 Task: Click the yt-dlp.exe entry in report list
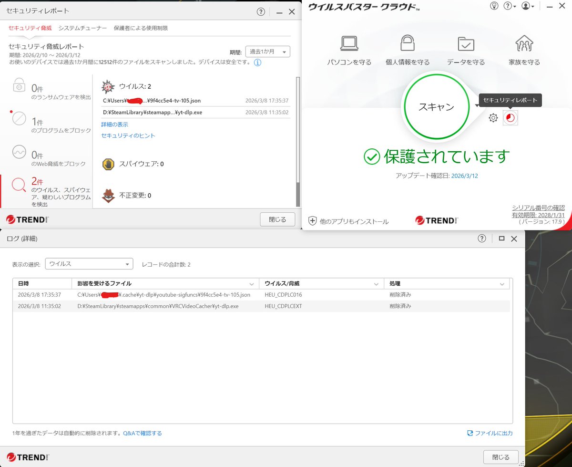click(x=195, y=113)
